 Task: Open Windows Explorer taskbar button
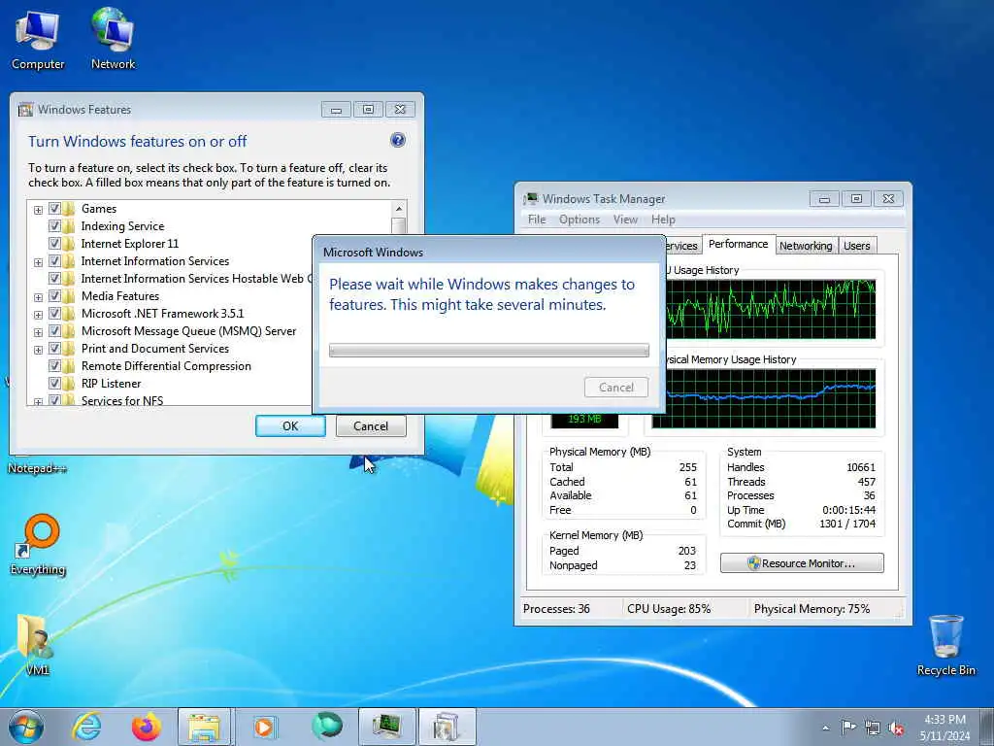point(204,727)
